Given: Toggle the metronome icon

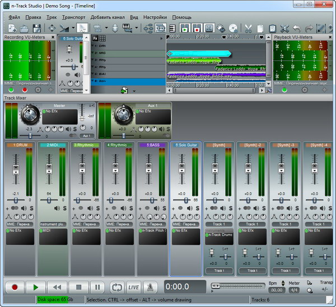Looking at the screenshot, I should [151, 287].
